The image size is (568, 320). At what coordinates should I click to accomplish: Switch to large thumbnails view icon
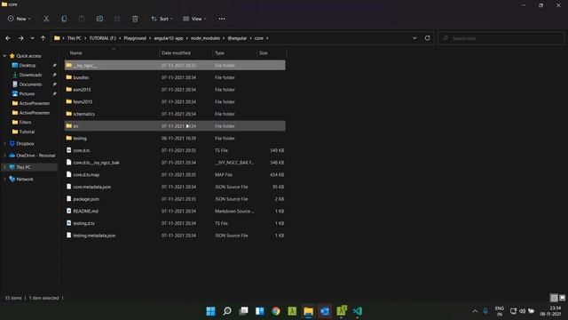562,298
